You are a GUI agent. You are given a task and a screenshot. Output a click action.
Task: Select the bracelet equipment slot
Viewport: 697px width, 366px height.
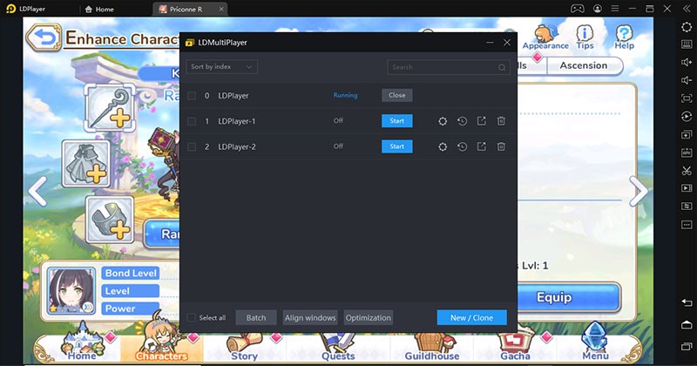110,220
